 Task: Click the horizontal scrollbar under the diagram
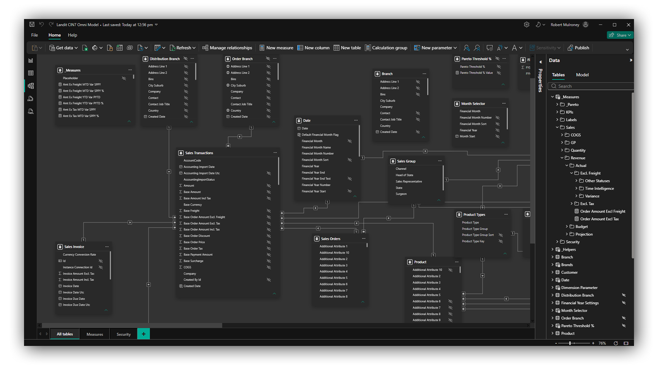click(x=132, y=325)
